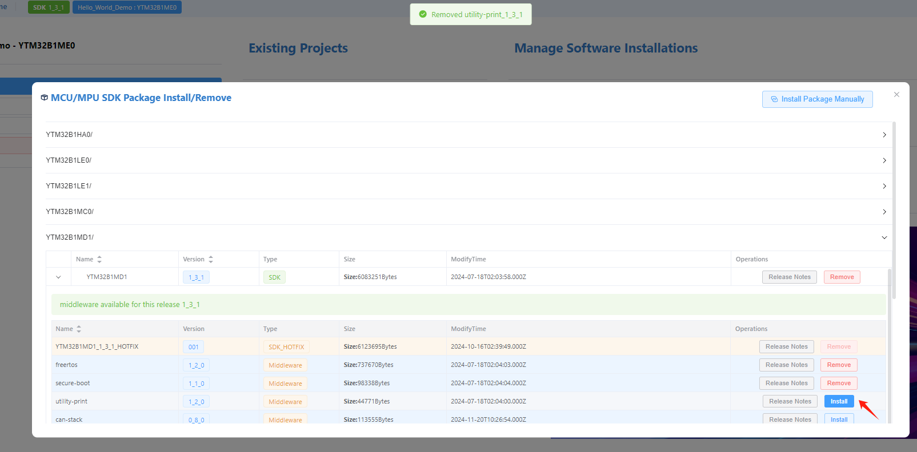Click secure-boot version tag 1_1_0

coord(196,384)
